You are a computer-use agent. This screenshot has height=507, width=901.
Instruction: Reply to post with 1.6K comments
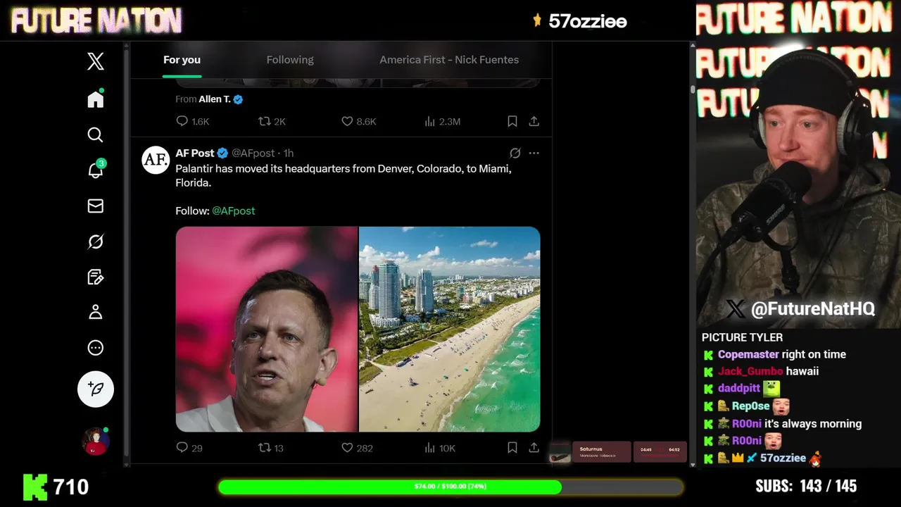pyautogui.click(x=193, y=121)
